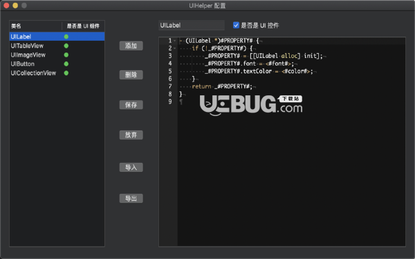Click the 添加 button
Image resolution: width=415 pixels, height=259 pixels.
click(131, 46)
